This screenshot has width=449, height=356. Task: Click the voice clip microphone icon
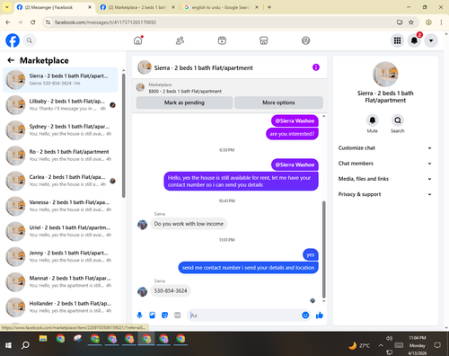[x=139, y=316]
